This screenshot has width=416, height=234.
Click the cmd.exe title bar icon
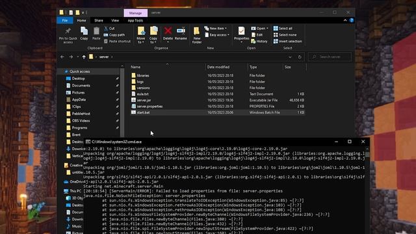(88, 142)
